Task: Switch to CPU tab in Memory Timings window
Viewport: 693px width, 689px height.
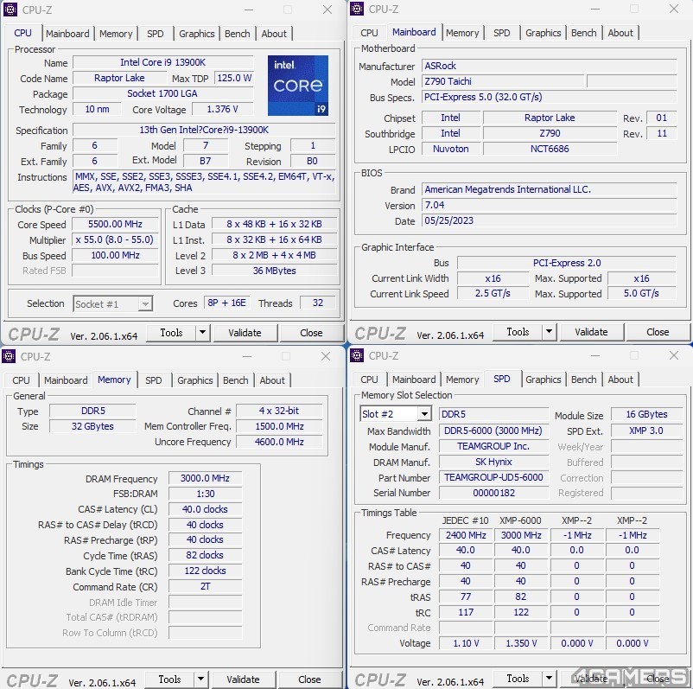Action: click(x=21, y=380)
